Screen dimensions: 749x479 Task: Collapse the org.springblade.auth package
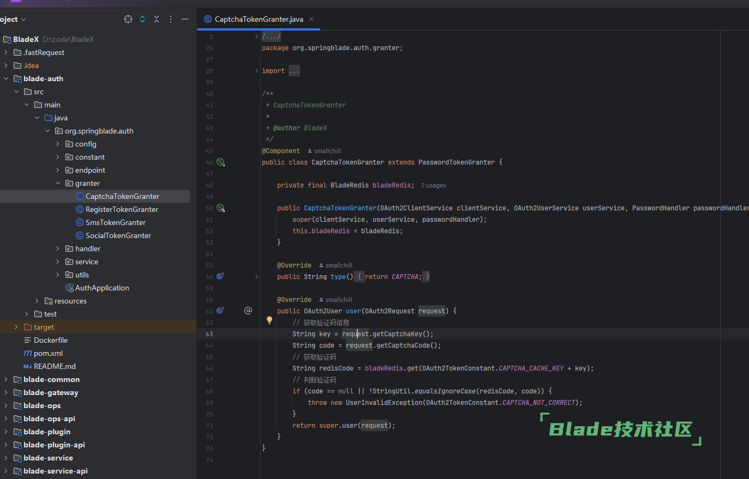tap(47, 131)
